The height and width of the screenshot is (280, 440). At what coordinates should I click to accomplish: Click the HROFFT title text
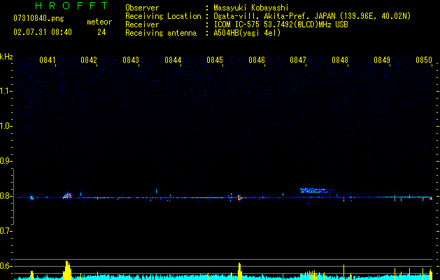(72, 6)
